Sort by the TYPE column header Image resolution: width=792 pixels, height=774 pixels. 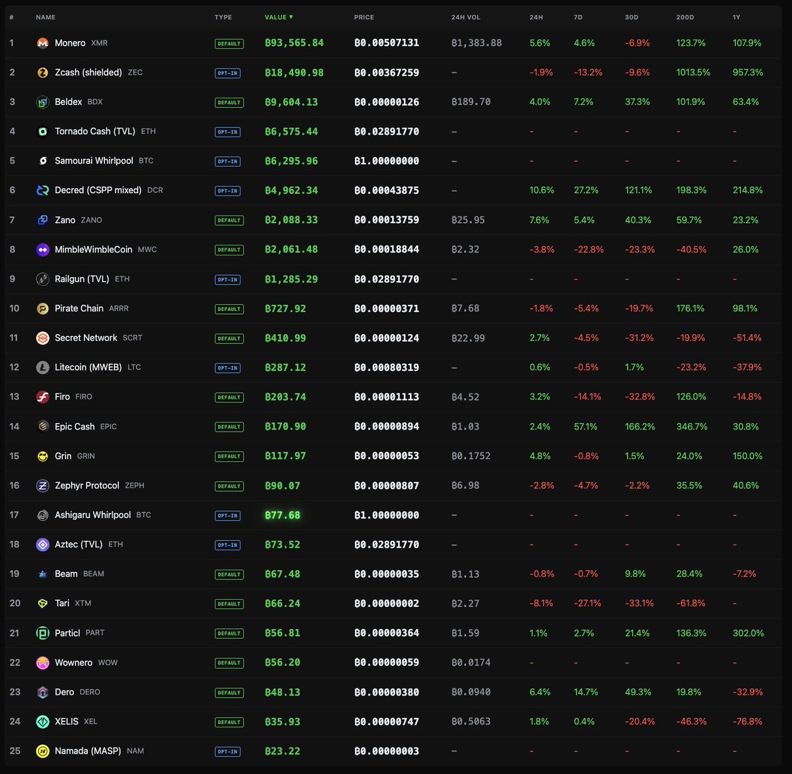(x=223, y=17)
